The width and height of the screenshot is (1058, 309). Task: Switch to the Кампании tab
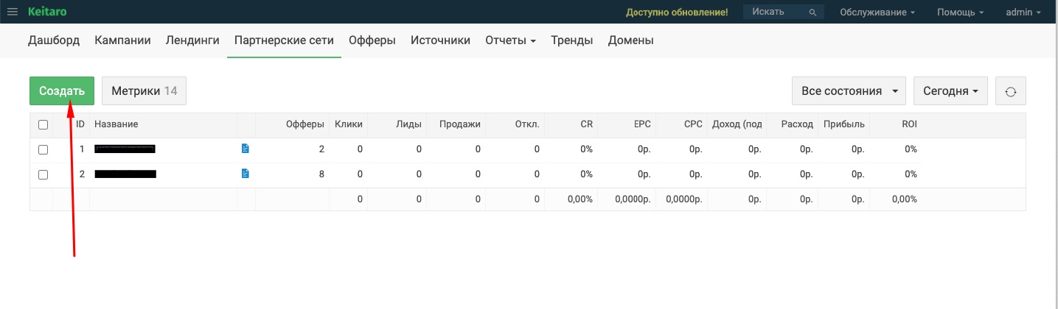[x=122, y=40]
